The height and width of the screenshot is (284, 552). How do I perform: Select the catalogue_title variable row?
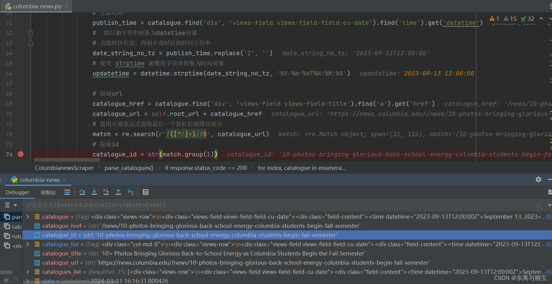[x=287, y=253]
